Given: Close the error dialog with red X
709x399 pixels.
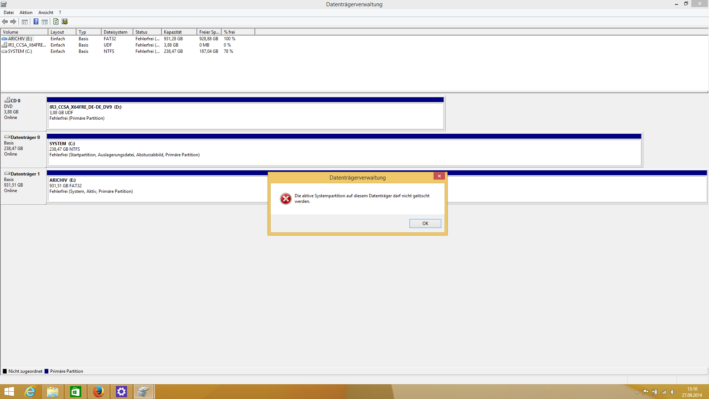Looking at the screenshot, I should click(x=439, y=176).
